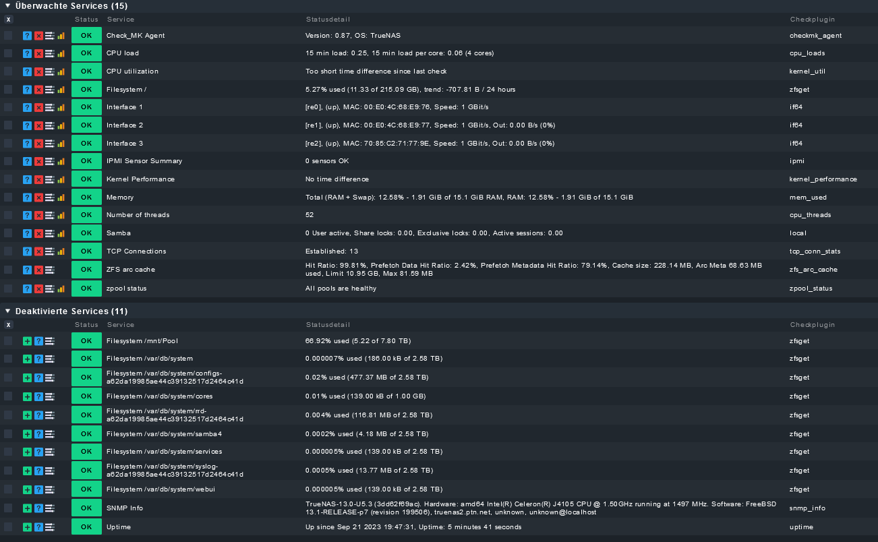Open check parameters icon for Memory service
878x542 pixels.
tap(50, 198)
